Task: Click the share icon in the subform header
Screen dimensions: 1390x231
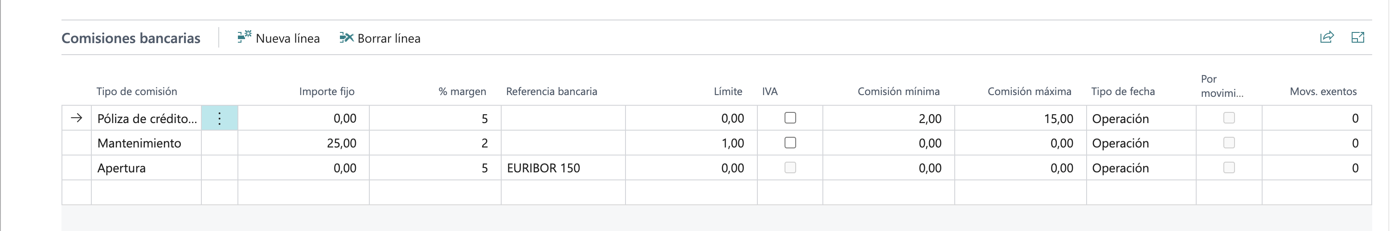Action: coord(1327,37)
